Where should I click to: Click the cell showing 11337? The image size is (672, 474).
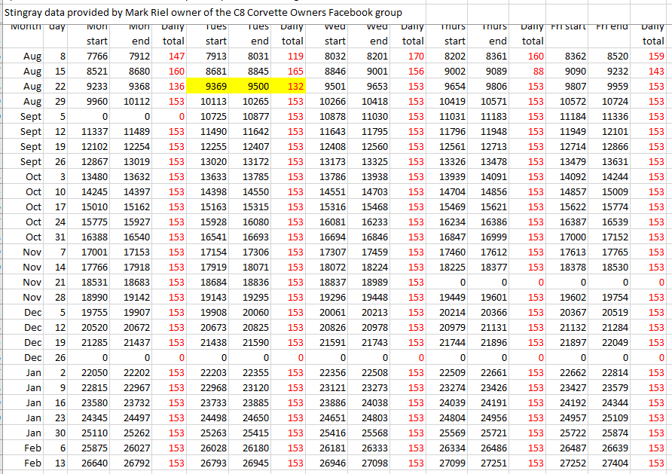97,131
